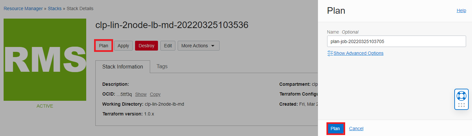Screen dimensions: 472x136
Task: Copy the stack OCID
Action: click(155, 94)
